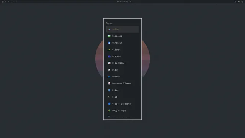Click the Google Contacts icon
Screen dimensions: 245x138
[x=109, y=104]
